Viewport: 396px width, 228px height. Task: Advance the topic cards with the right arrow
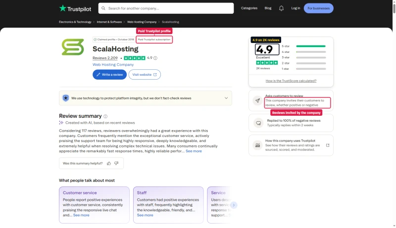(234, 205)
